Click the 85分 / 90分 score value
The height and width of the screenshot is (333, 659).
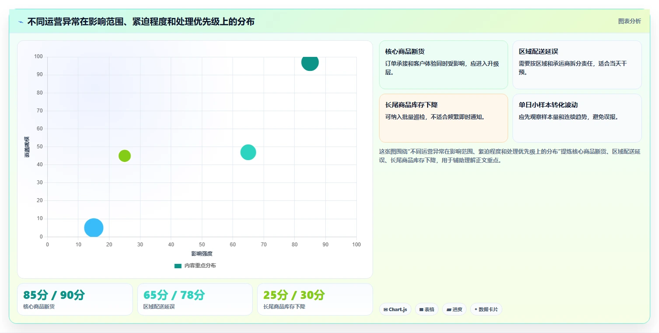click(54, 295)
